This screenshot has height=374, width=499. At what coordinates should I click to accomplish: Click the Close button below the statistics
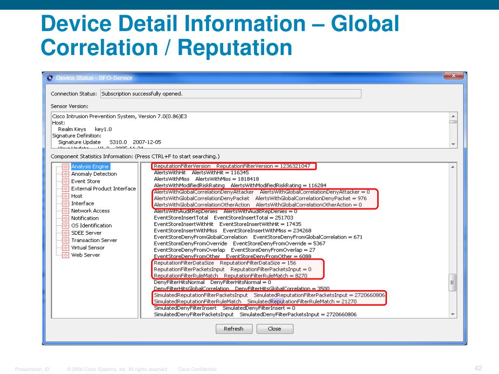coord(275,329)
